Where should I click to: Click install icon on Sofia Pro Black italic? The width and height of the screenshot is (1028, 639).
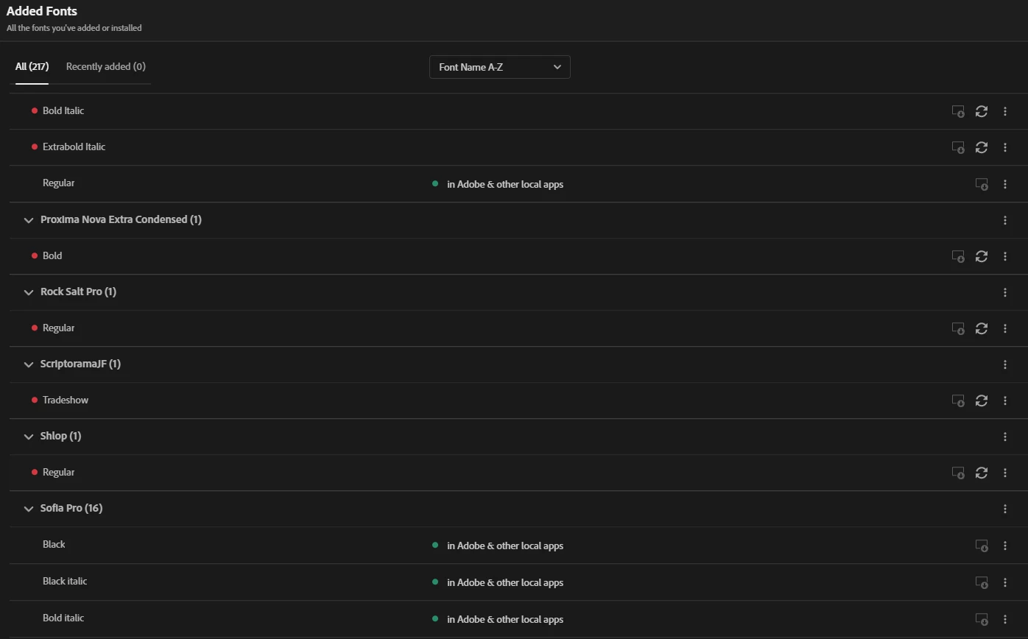tap(982, 583)
